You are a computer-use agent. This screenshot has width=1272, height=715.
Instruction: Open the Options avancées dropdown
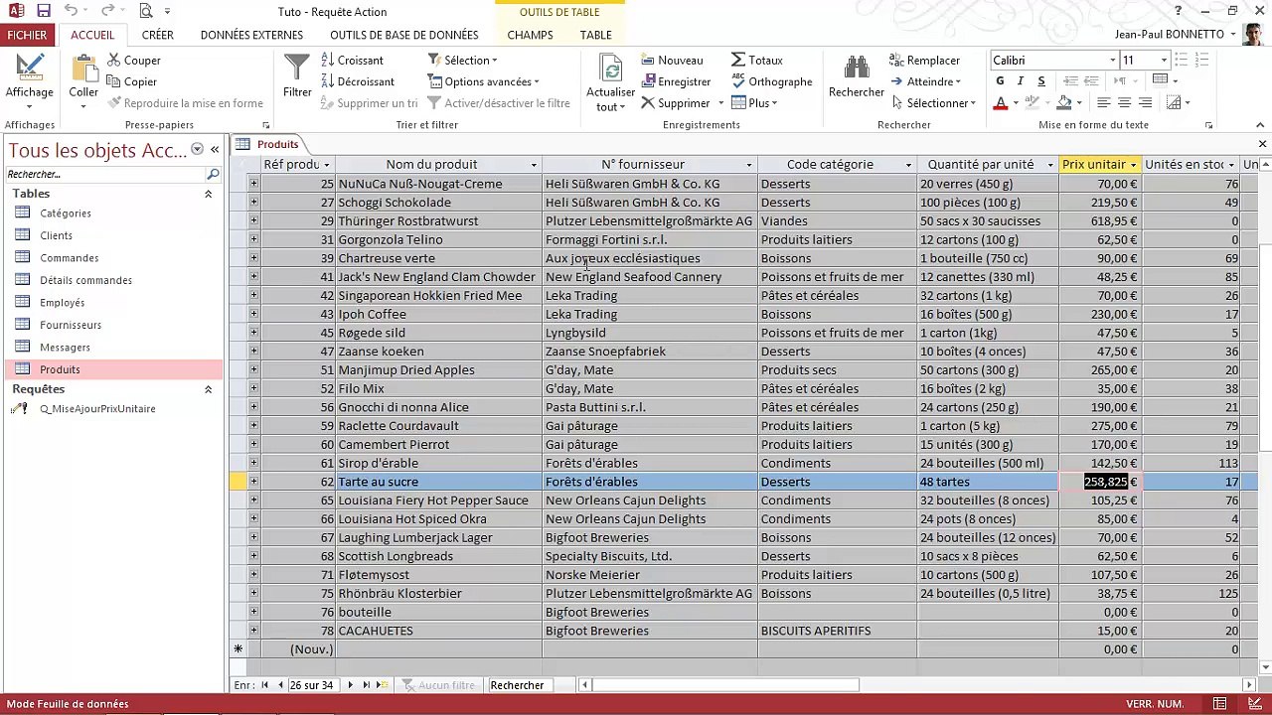[x=484, y=81]
